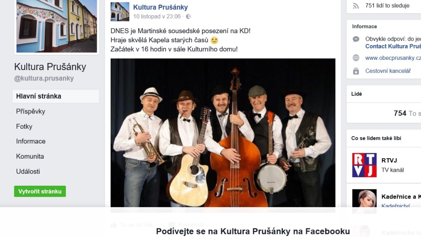
Task: Select Informace in the left menu
Action: pyautogui.click(x=31, y=141)
